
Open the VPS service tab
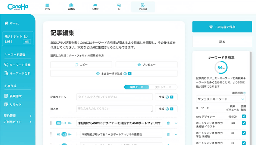pos(47,7)
